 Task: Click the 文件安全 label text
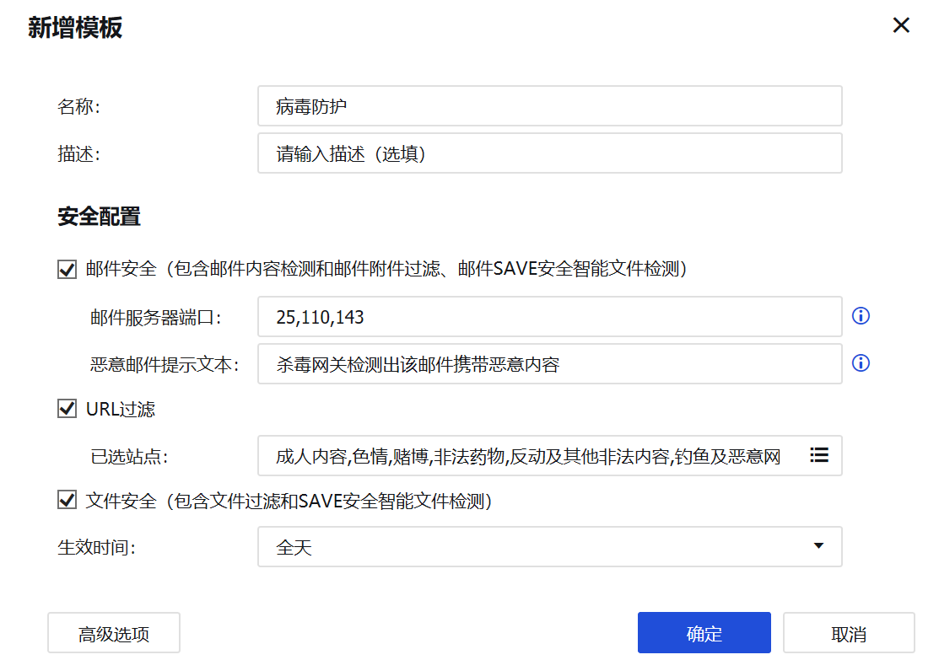click(289, 500)
